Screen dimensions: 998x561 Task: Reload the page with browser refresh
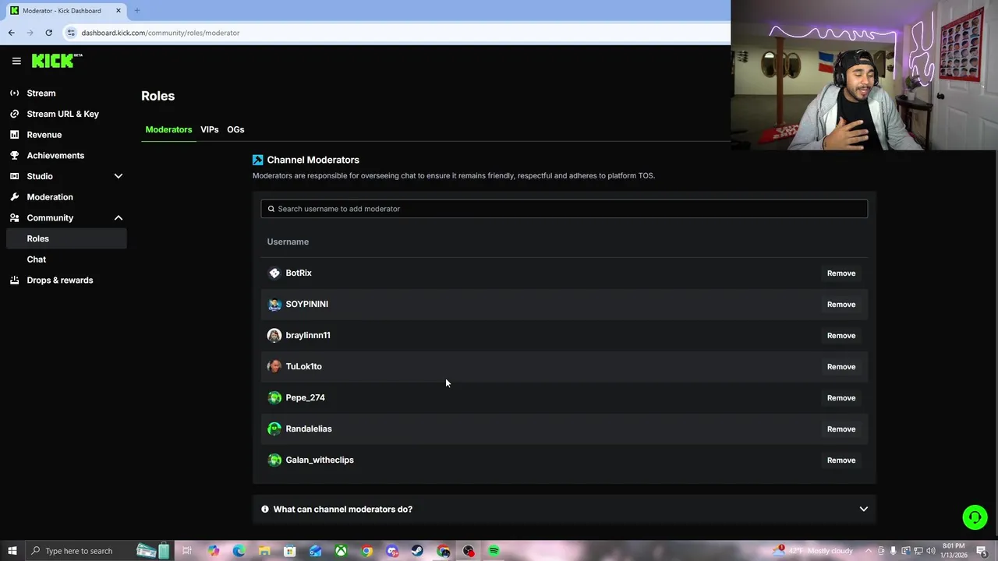(48, 33)
